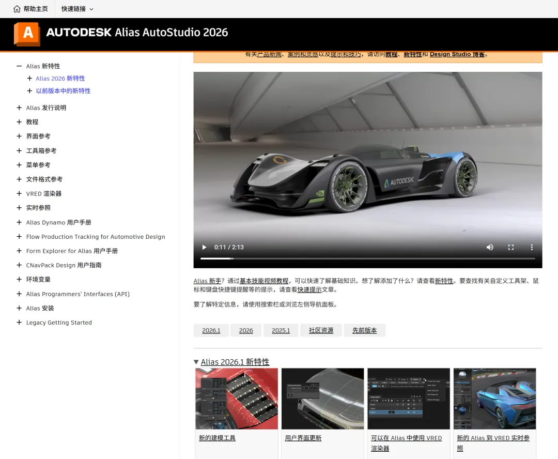Expand the 工具箱参考 section
The height and width of the screenshot is (459, 558).
pyautogui.click(x=19, y=150)
